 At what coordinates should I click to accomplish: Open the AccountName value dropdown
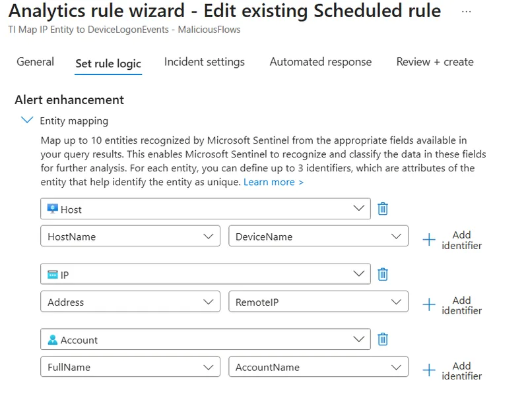point(319,367)
